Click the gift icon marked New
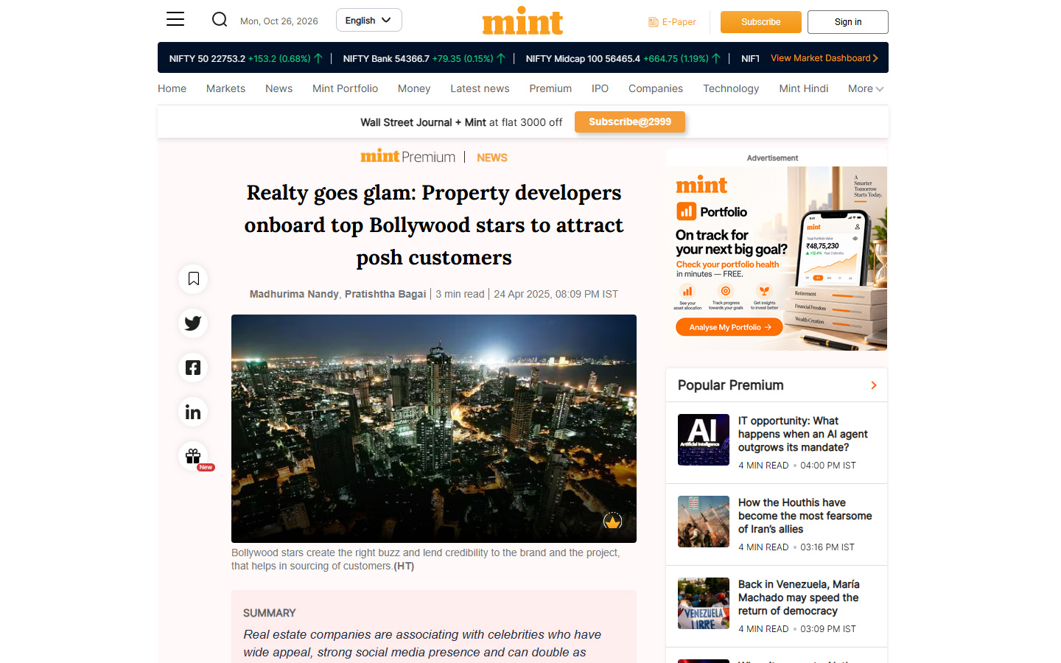Image resolution: width=1061 pixels, height=663 pixels. pyautogui.click(x=193, y=456)
